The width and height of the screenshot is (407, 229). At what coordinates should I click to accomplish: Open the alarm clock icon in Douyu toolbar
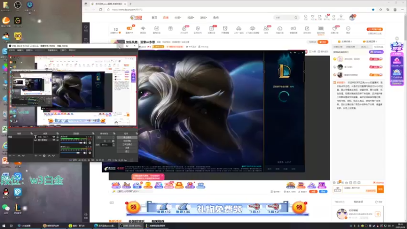(x=225, y=28)
